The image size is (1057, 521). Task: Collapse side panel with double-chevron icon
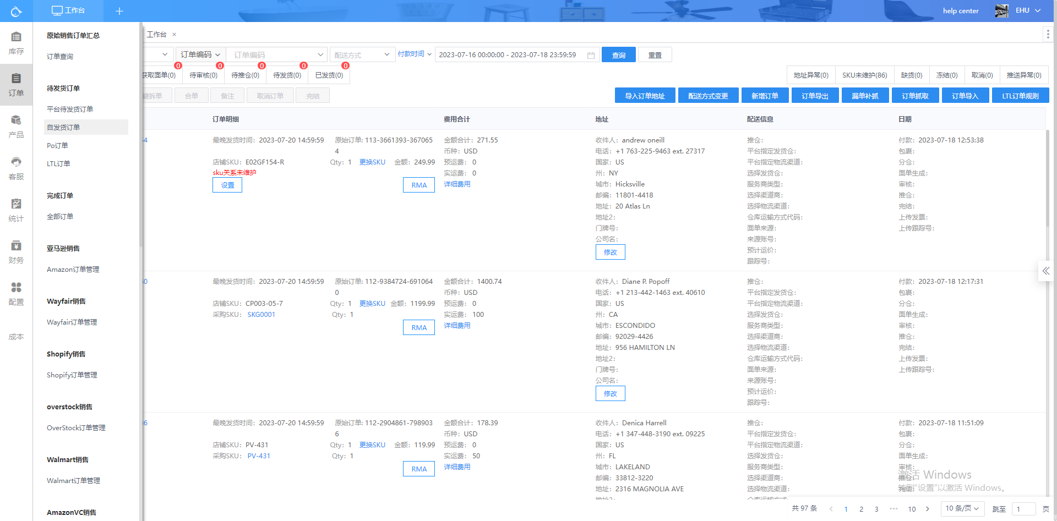point(1045,271)
